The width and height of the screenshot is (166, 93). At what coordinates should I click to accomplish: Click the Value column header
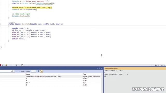point(54,74)
